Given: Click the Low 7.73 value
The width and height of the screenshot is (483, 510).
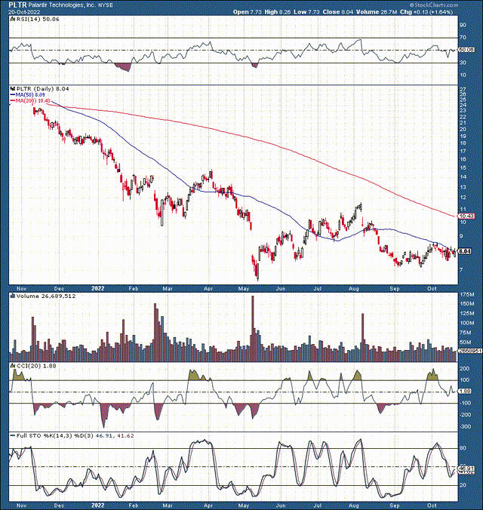Looking at the screenshot, I should [306, 12].
